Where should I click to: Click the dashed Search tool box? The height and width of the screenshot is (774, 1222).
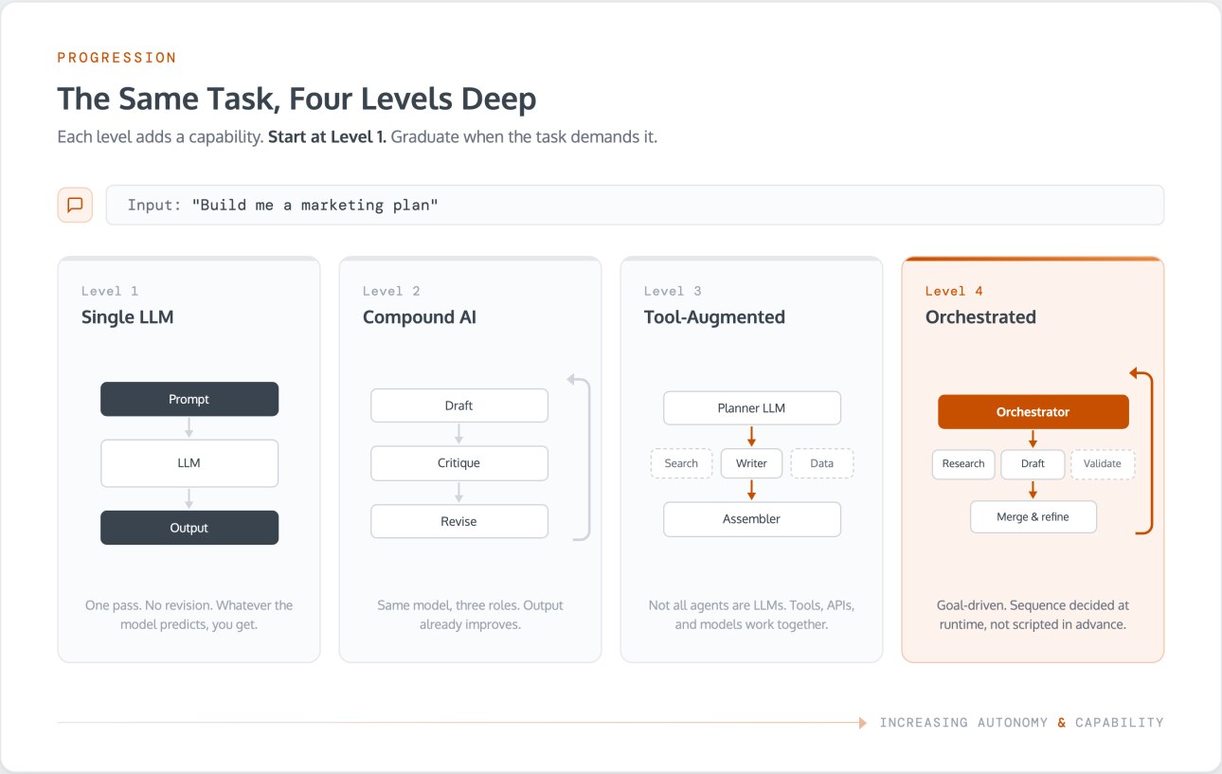(x=681, y=463)
